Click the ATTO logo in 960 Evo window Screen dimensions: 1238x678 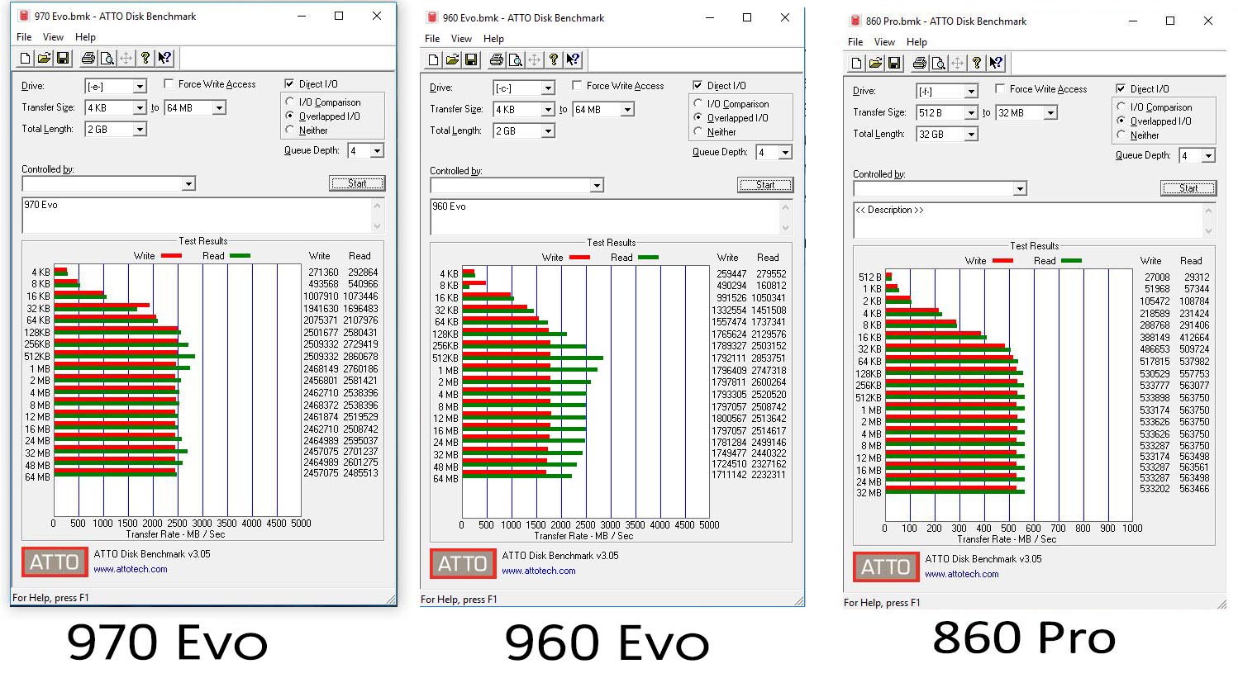click(x=463, y=564)
